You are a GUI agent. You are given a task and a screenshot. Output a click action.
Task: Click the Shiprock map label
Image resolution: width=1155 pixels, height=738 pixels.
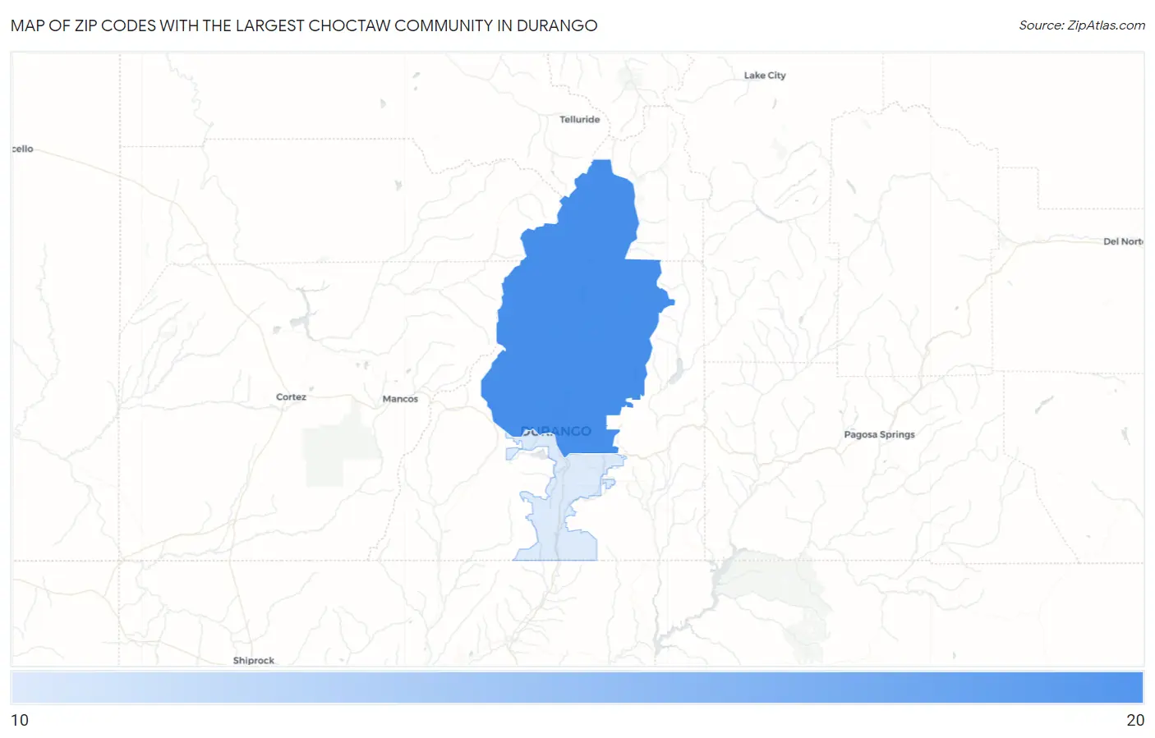tap(253, 661)
